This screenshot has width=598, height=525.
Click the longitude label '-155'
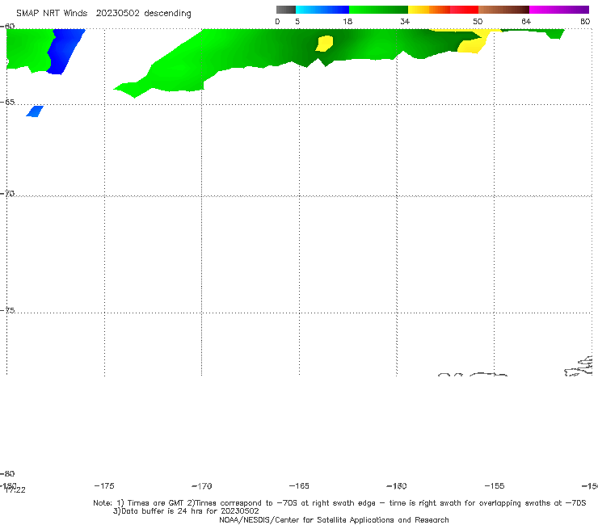tap(495, 485)
